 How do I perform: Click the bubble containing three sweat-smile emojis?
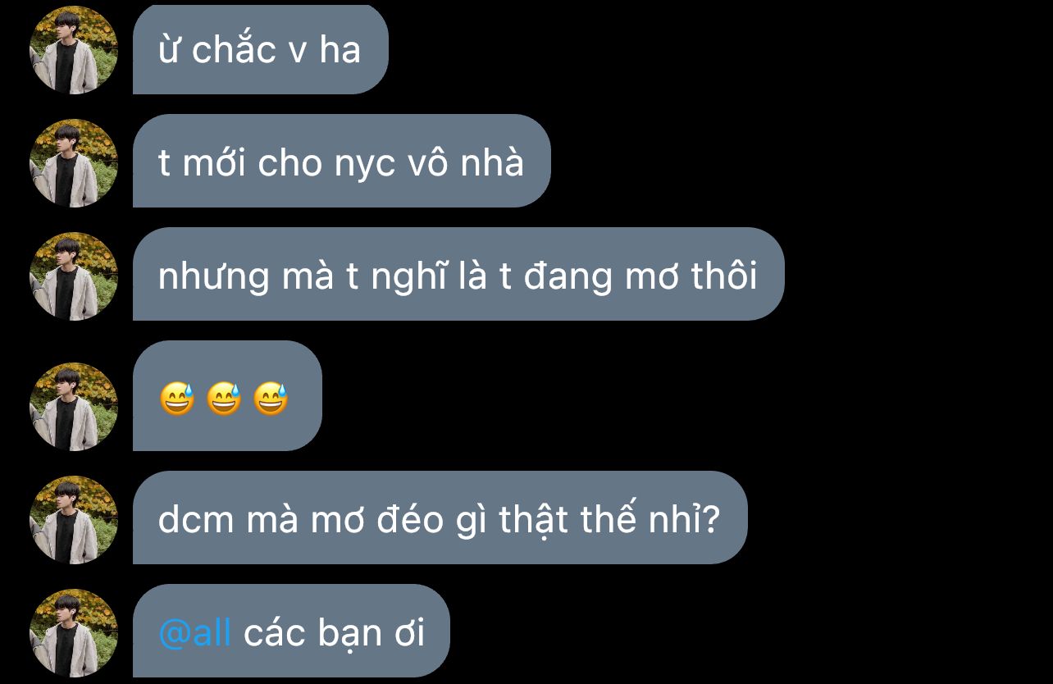click(x=227, y=395)
